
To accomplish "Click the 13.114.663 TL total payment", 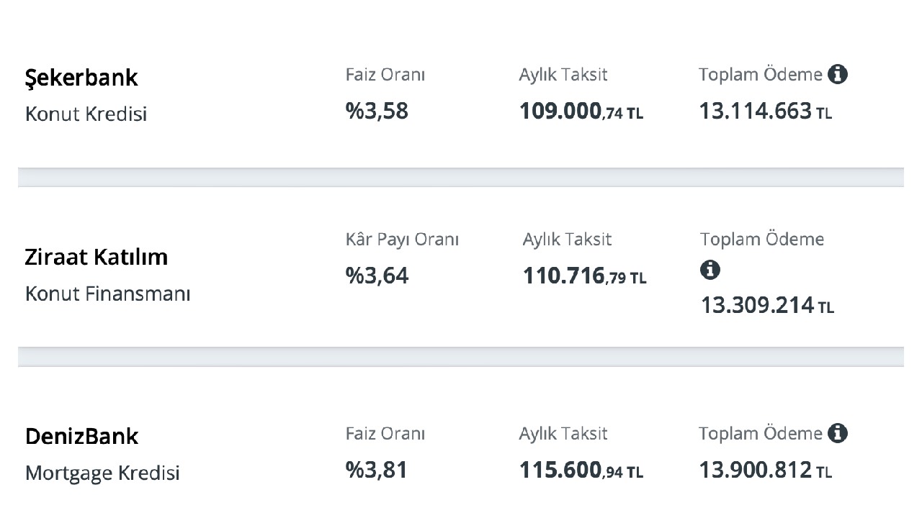I will (766, 112).
